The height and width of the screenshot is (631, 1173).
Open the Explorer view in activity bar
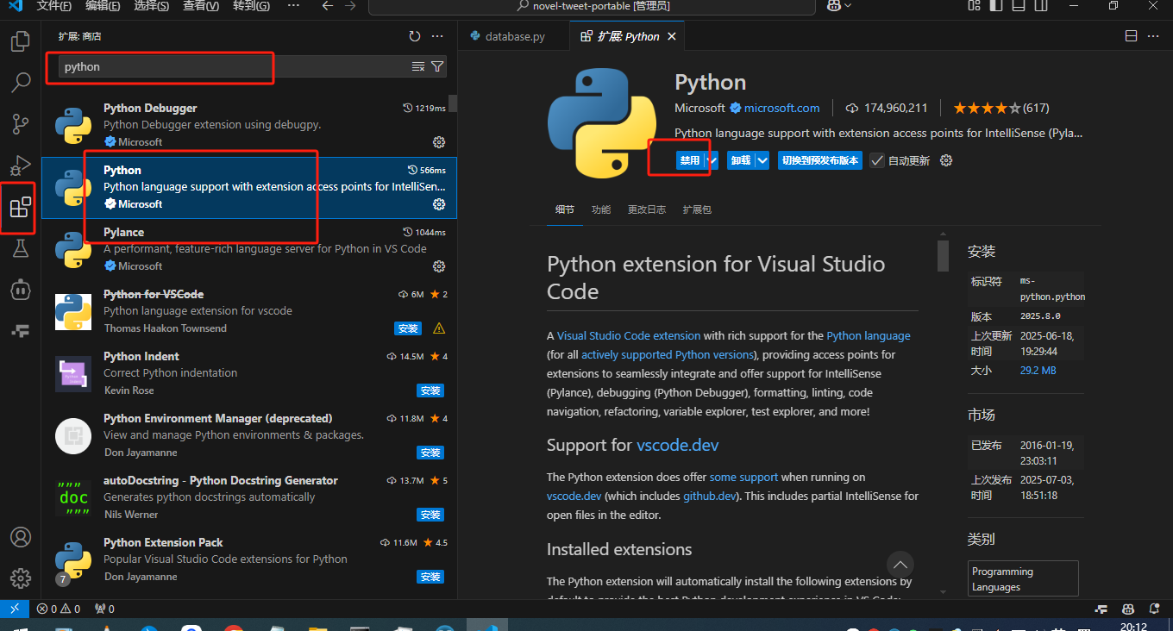[20, 41]
